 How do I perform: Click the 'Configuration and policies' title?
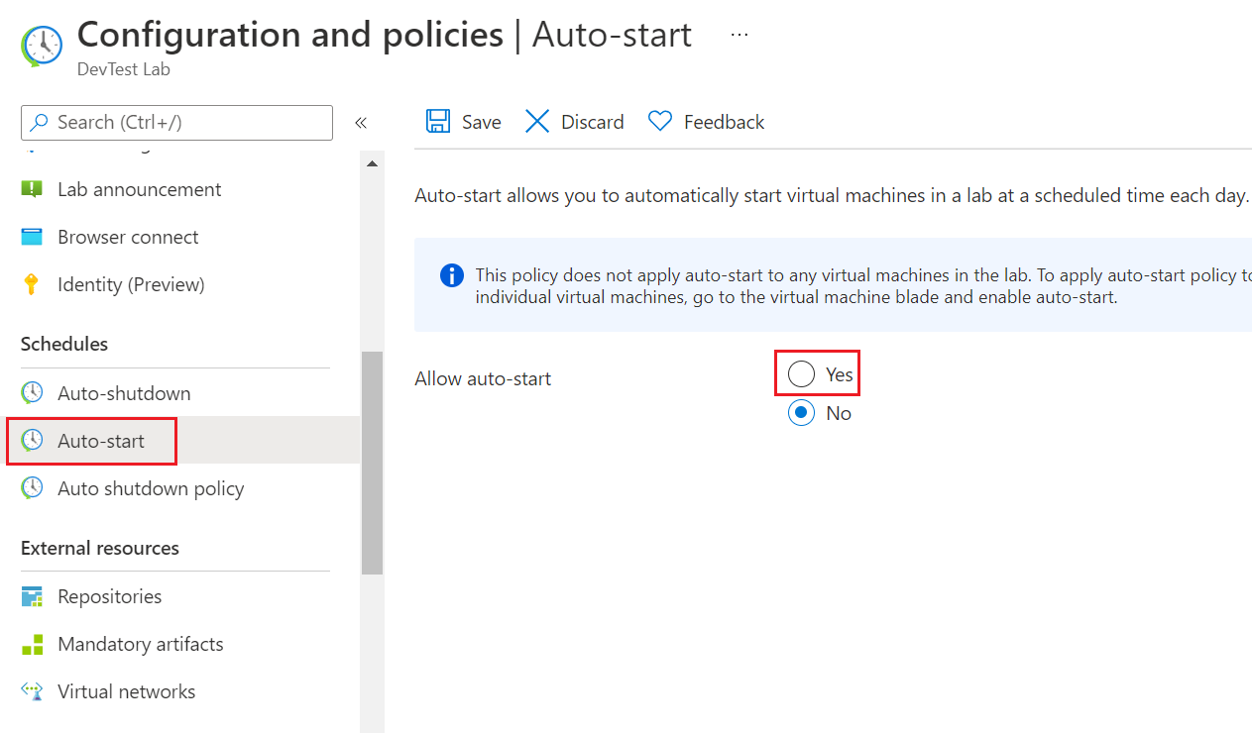click(290, 35)
